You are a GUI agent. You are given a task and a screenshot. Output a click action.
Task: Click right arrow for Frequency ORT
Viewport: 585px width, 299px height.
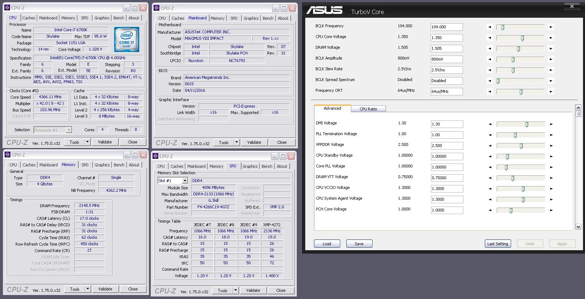click(551, 91)
